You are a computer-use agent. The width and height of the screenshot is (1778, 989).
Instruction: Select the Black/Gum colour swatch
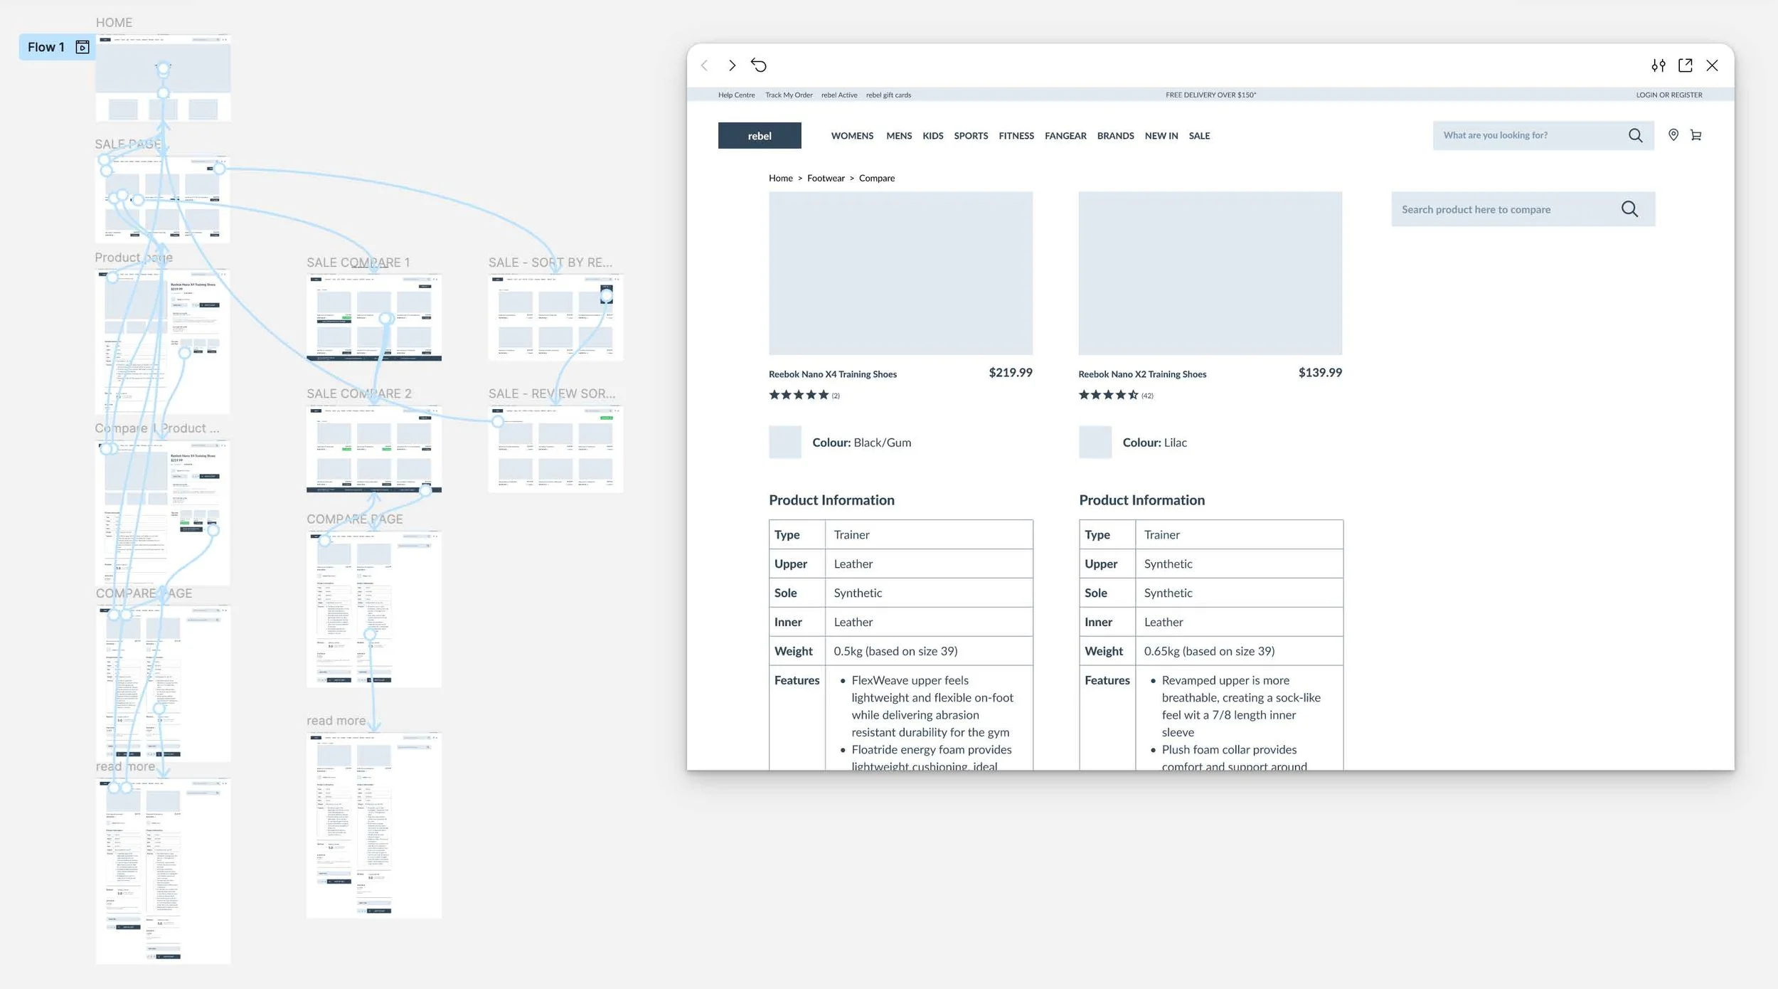tap(784, 442)
